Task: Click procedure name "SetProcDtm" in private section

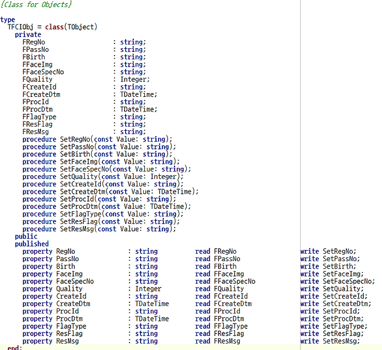Action: pos(79,207)
